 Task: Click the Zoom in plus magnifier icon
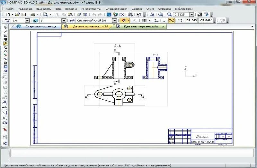169,15
